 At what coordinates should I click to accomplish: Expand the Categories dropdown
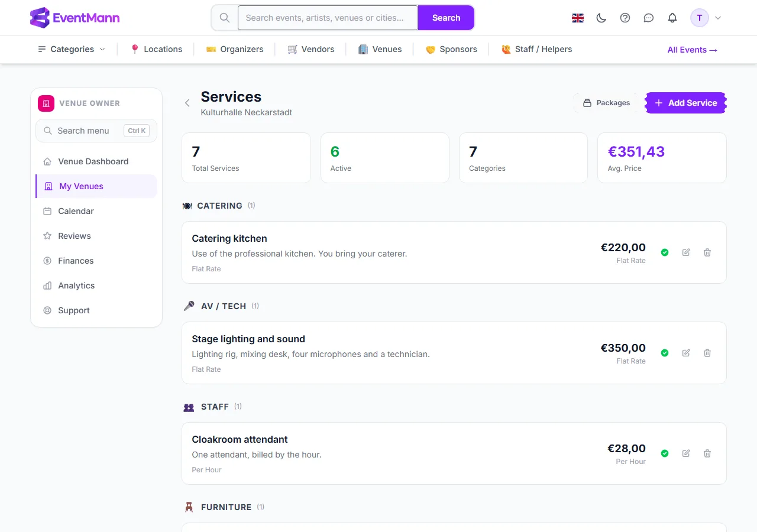(72, 49)
